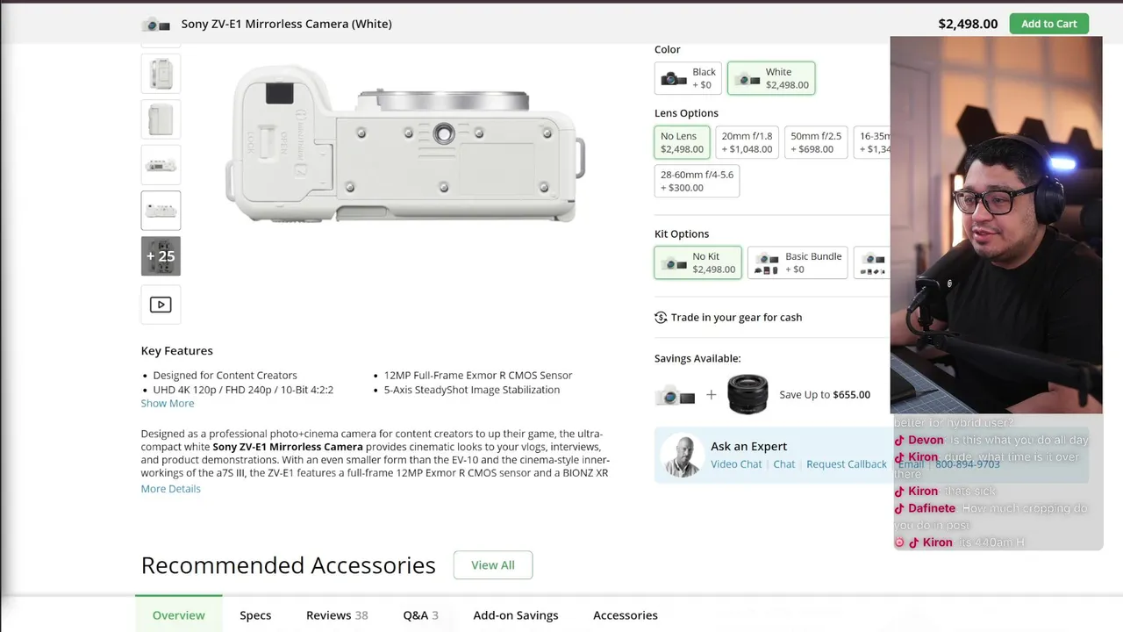1123x632 pixels.
Task: Choose the 20mm f/1.8 lens option
Action: (x=747, y=142)
